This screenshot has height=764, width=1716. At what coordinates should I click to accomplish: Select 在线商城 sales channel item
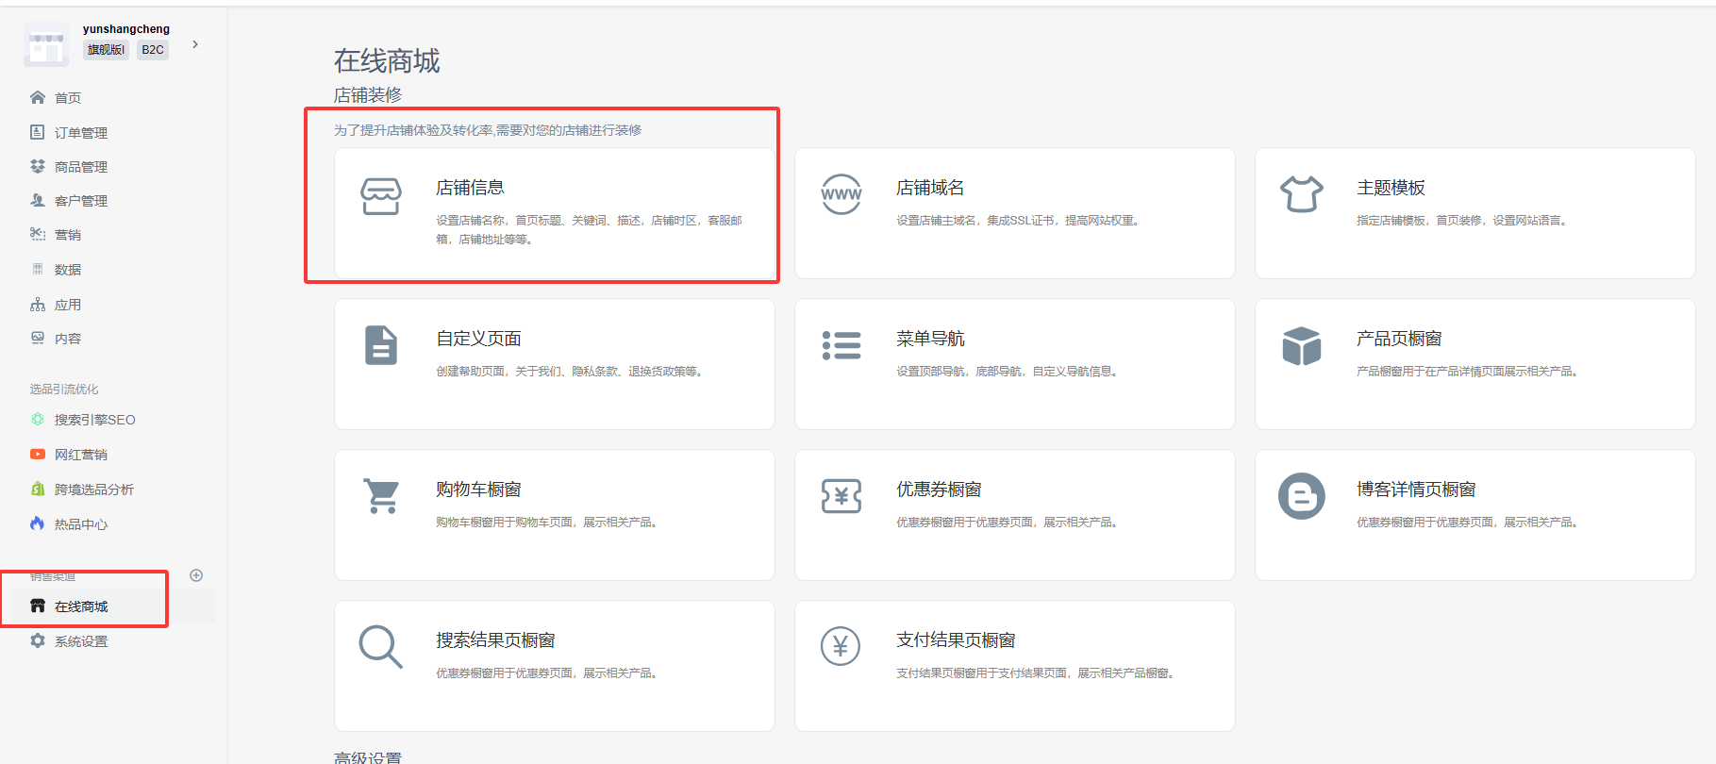click(x=81, y=606)
